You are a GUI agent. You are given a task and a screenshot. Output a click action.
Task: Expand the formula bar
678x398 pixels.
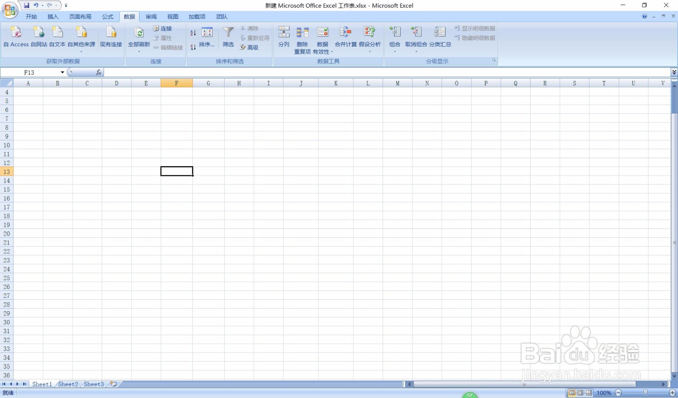coord(674,72)
